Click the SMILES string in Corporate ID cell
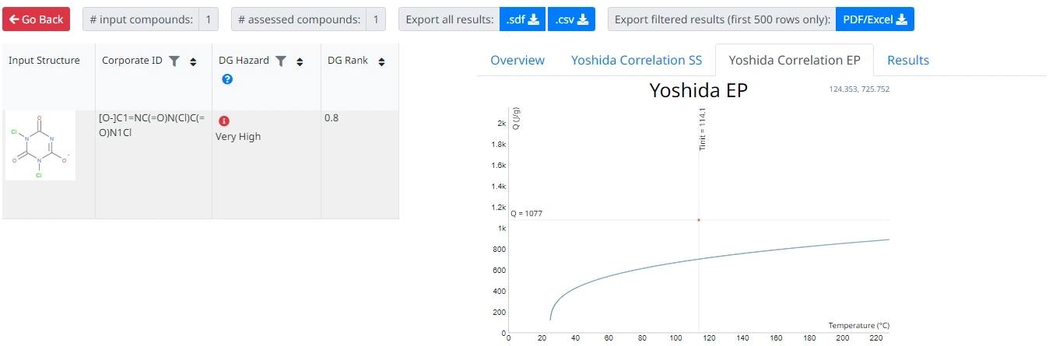Image resolution: width=1049 pixels, height=346 pixels. [152, 125]
